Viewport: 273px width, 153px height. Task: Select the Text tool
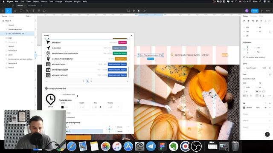coord(33,11)
